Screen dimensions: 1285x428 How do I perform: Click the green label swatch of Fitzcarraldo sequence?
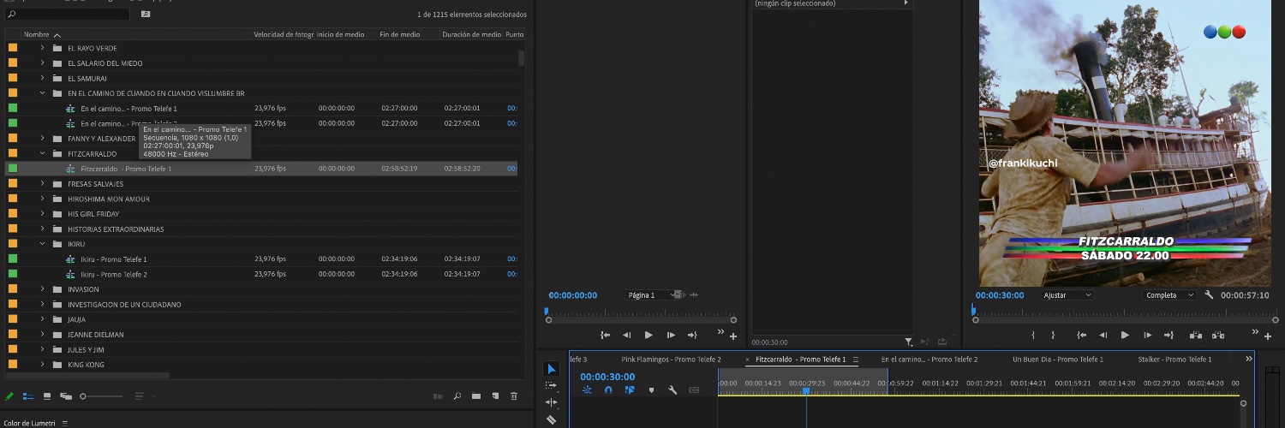click(13, 169)
